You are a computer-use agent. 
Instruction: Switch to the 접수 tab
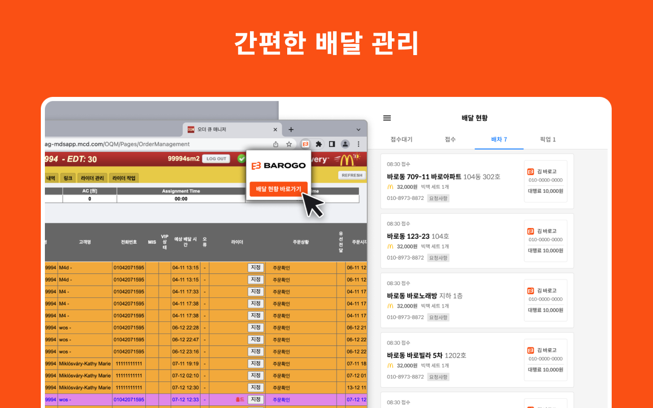tap(450, 139)
